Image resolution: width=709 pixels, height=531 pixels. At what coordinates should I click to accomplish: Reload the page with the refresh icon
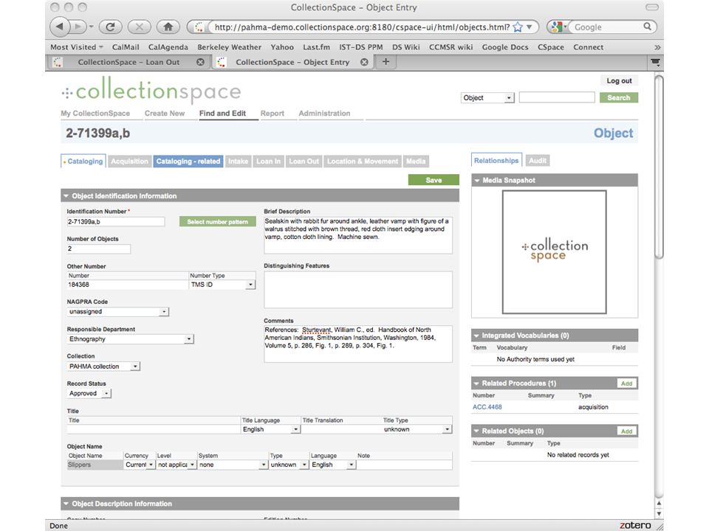pos(110,27)
